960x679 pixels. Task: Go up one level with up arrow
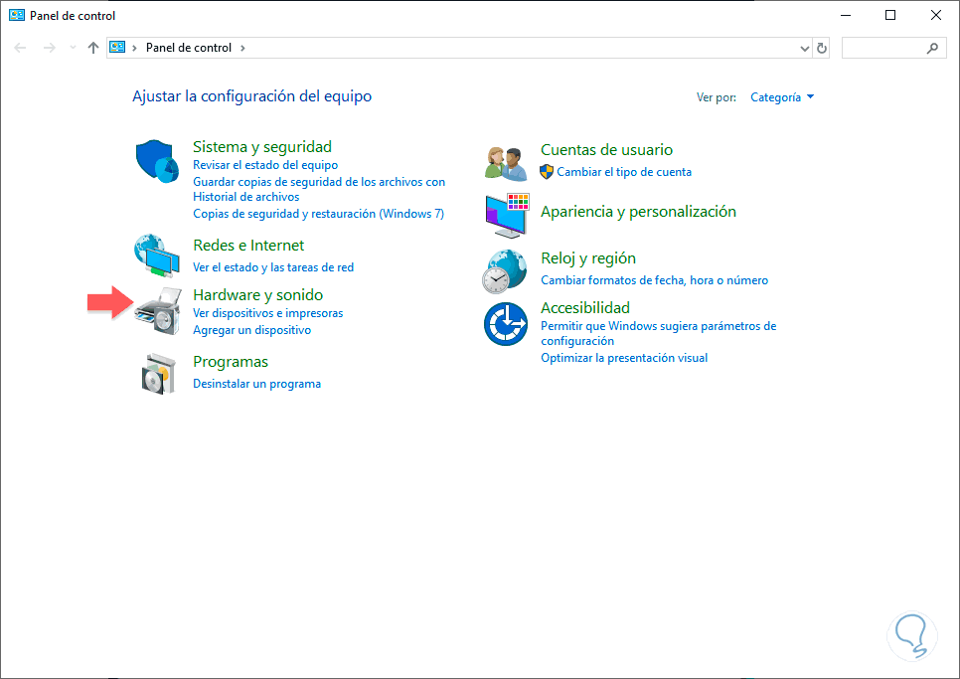pos(93,48)
